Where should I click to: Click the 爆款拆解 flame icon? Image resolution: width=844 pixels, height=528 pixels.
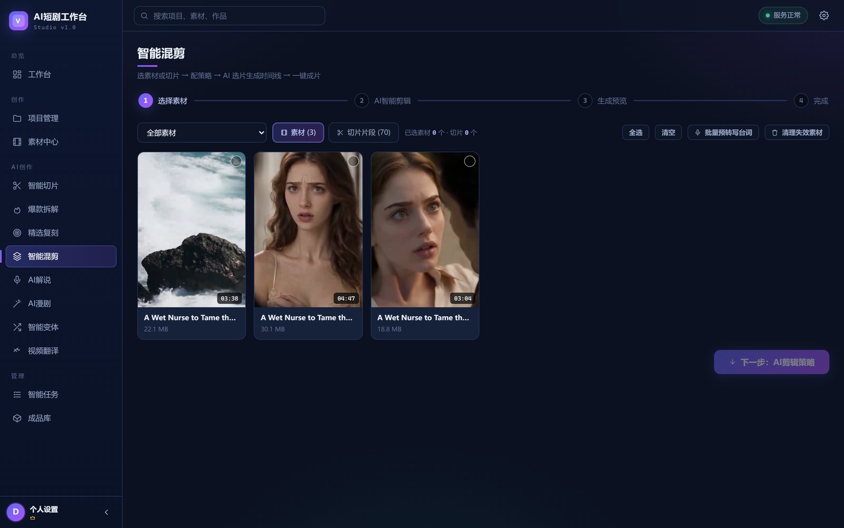[x=17, y=209]
